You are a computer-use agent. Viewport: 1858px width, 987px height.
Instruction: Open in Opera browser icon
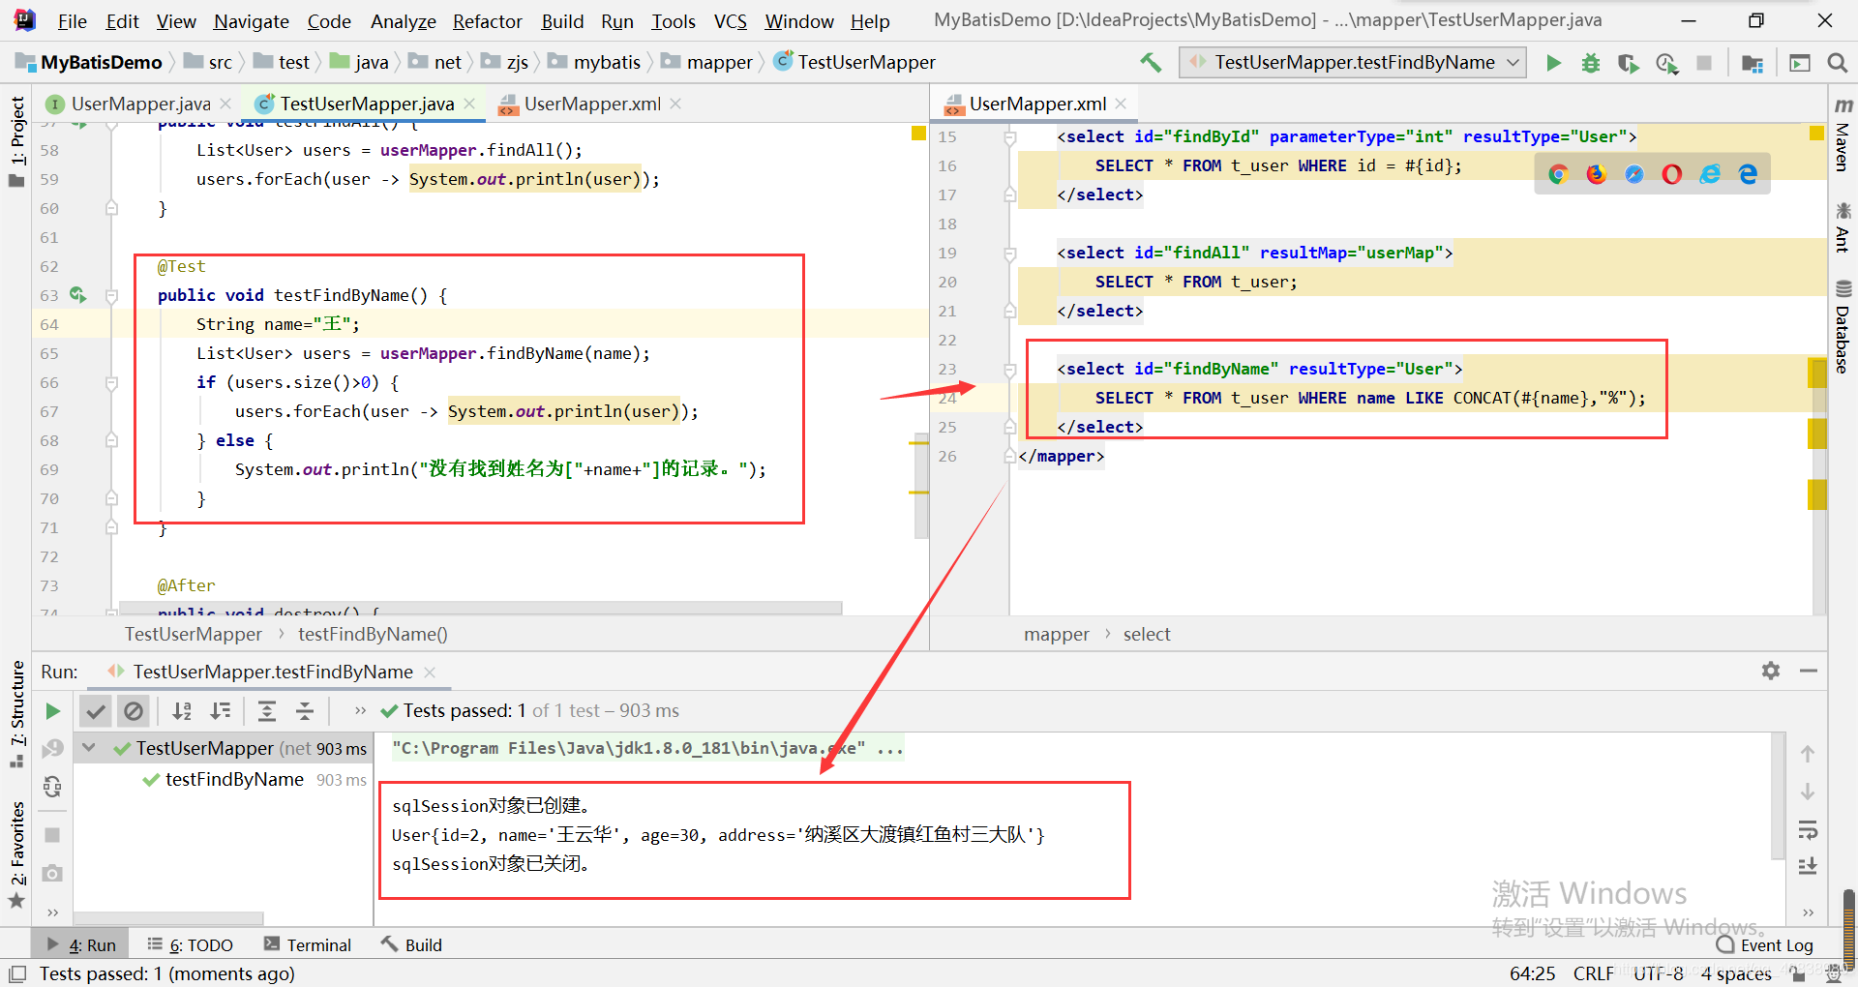(x=1672, y=174)
